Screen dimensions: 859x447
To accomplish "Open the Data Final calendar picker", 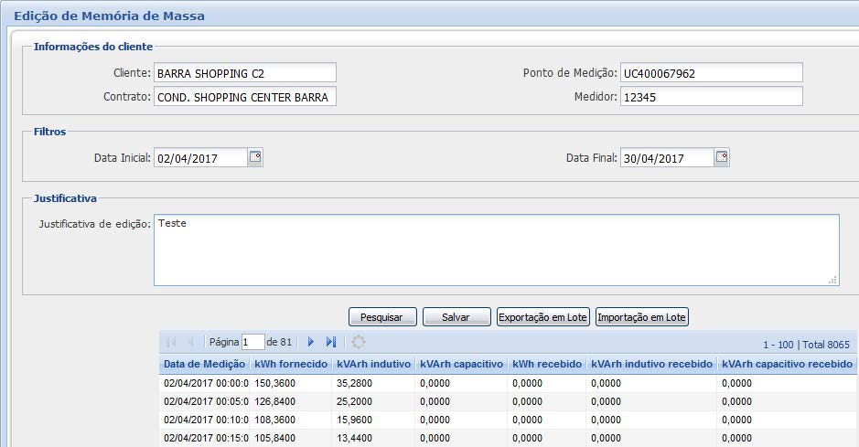I will click(x=722, y=157).
